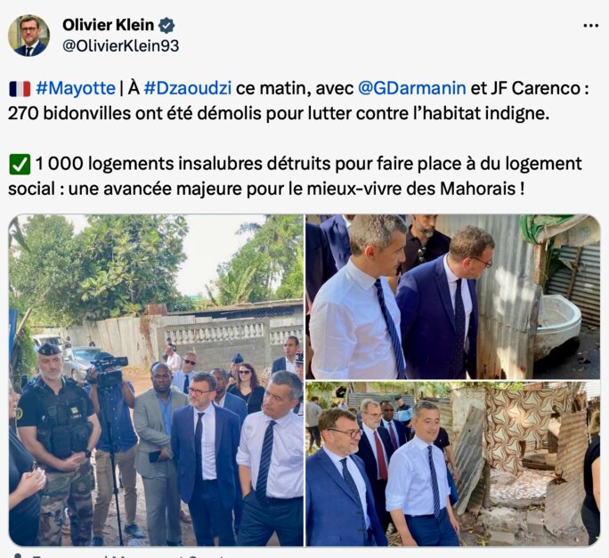Open Olivier Klein's profile avatar

click(28, 36)
